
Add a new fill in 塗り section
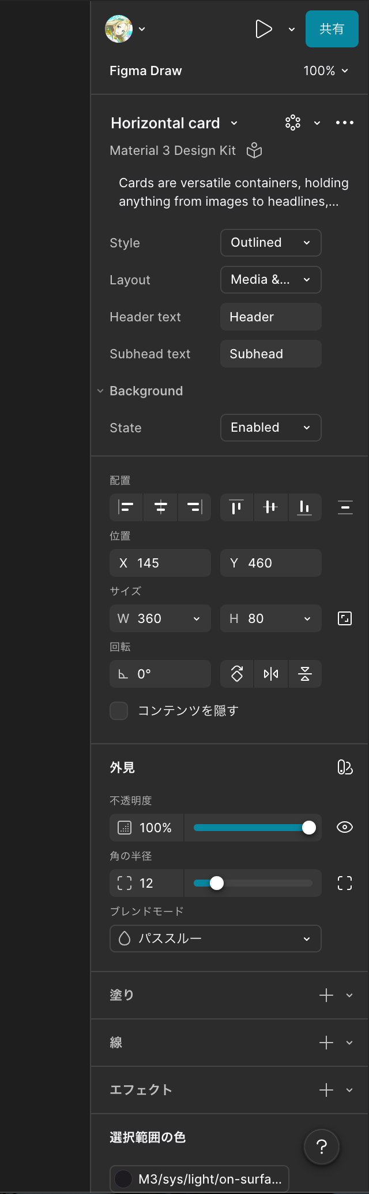click(326, 995)
